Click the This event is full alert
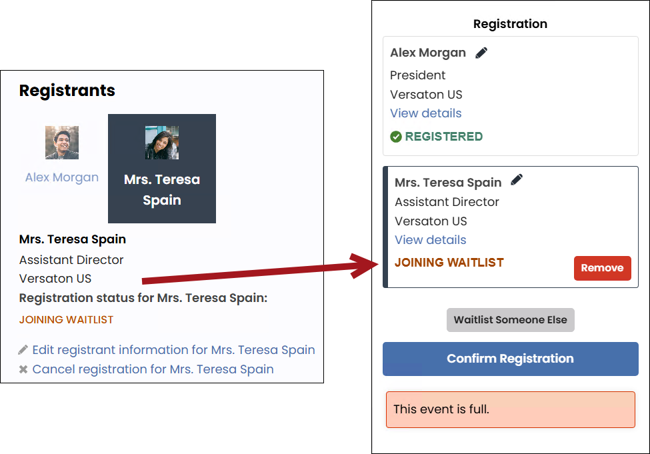 pyautogui.click(x=510, y=409)
